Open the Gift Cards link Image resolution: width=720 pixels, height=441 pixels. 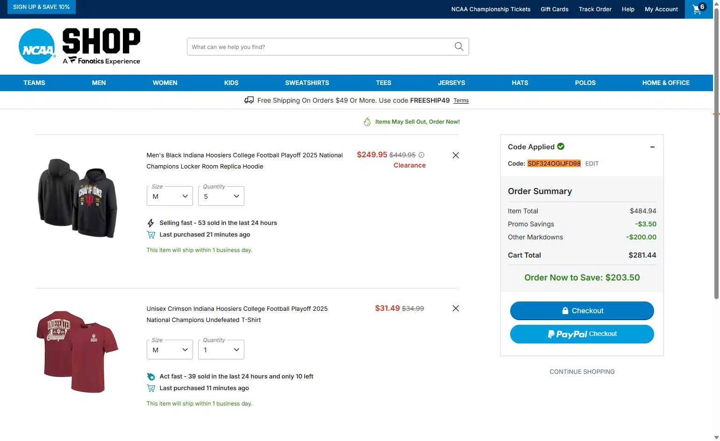(x=555, y=9)
